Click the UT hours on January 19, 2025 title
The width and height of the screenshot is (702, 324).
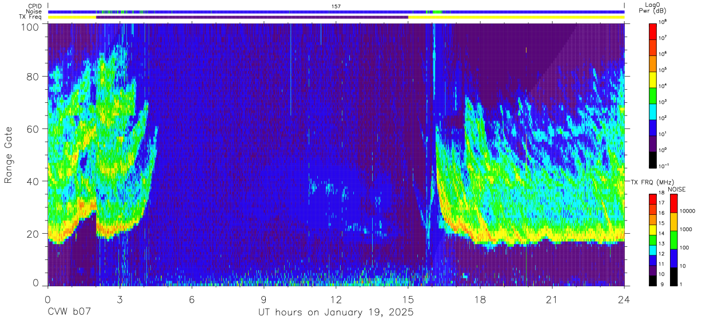coord(336,313)
